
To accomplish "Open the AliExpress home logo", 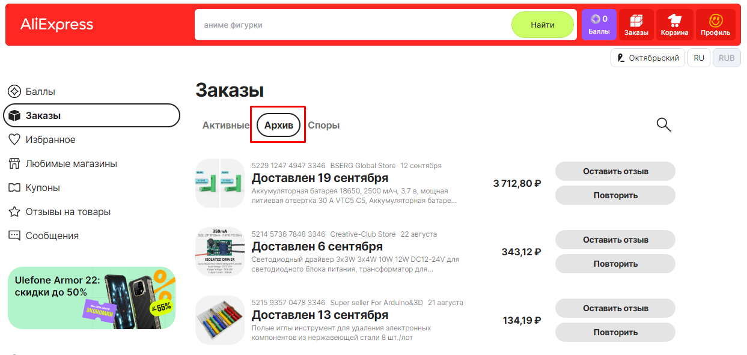I will click(x=57, y=25).
